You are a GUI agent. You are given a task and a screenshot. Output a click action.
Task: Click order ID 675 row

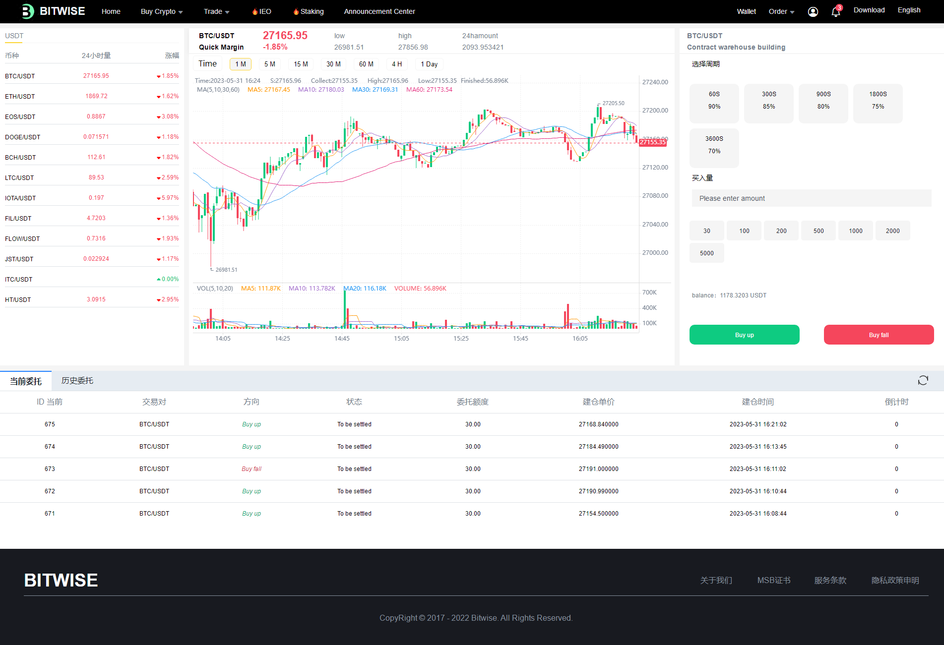pos(472,424)
